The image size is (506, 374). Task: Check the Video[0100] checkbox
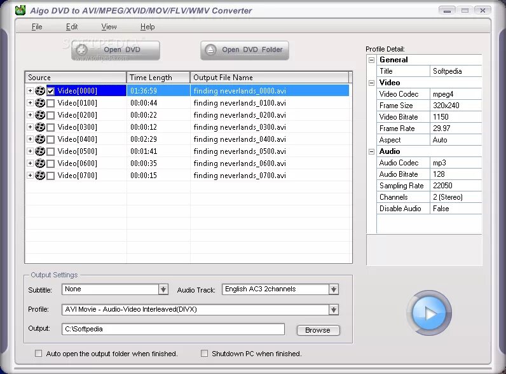(x=50, y=103)
